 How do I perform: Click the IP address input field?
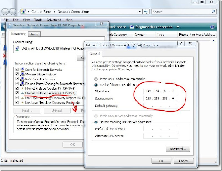click(161, 91)
